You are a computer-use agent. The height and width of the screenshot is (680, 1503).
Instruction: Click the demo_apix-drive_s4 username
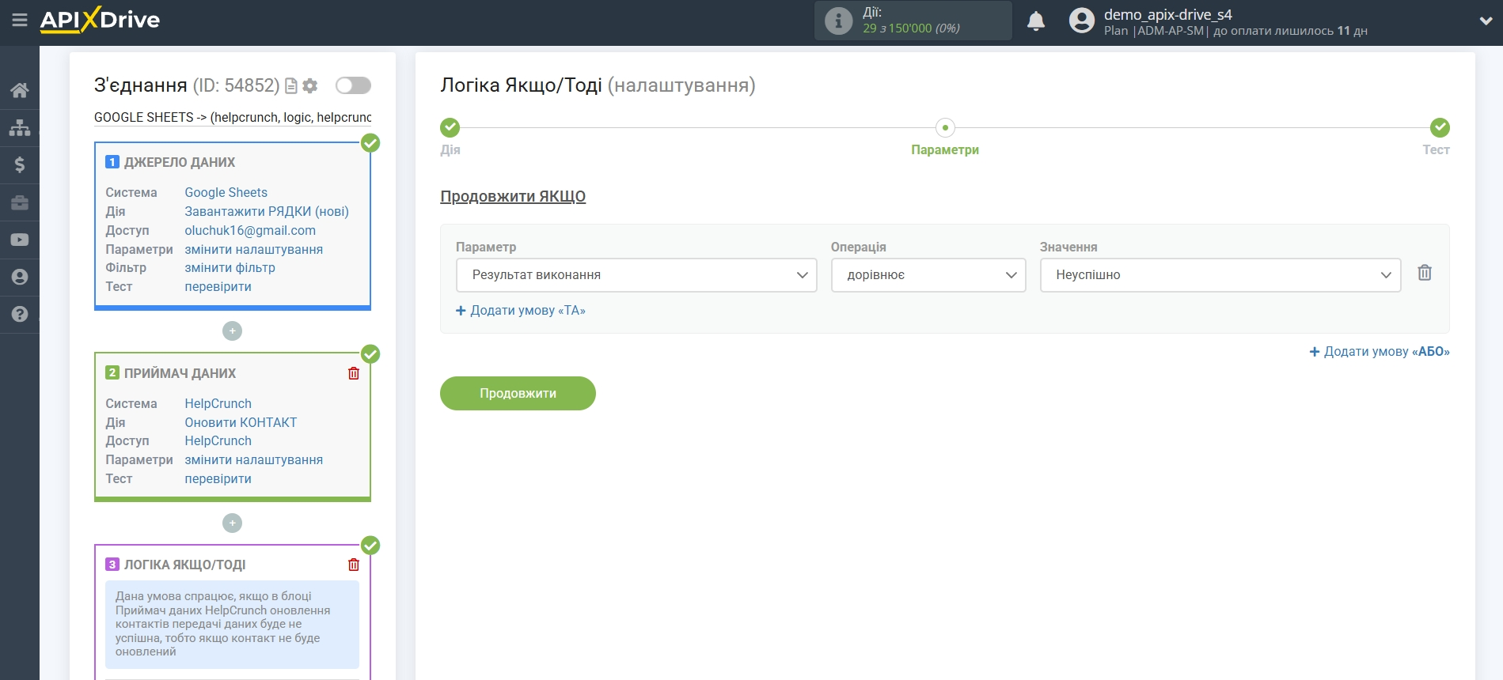tap(1167, 14)
